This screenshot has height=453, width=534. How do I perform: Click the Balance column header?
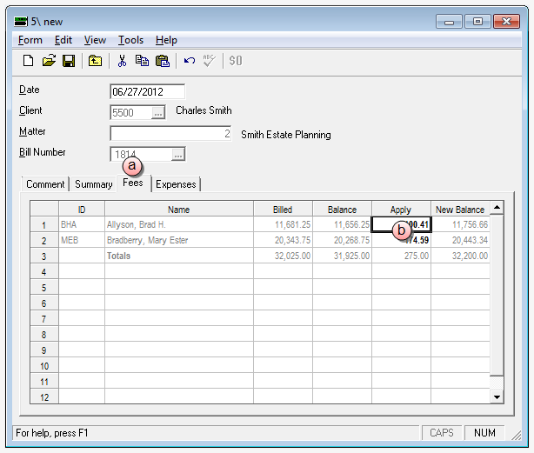(x=342, y=209)
